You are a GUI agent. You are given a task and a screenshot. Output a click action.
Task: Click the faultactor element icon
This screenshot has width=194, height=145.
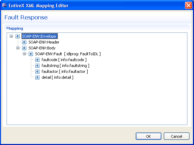[37, 71]
